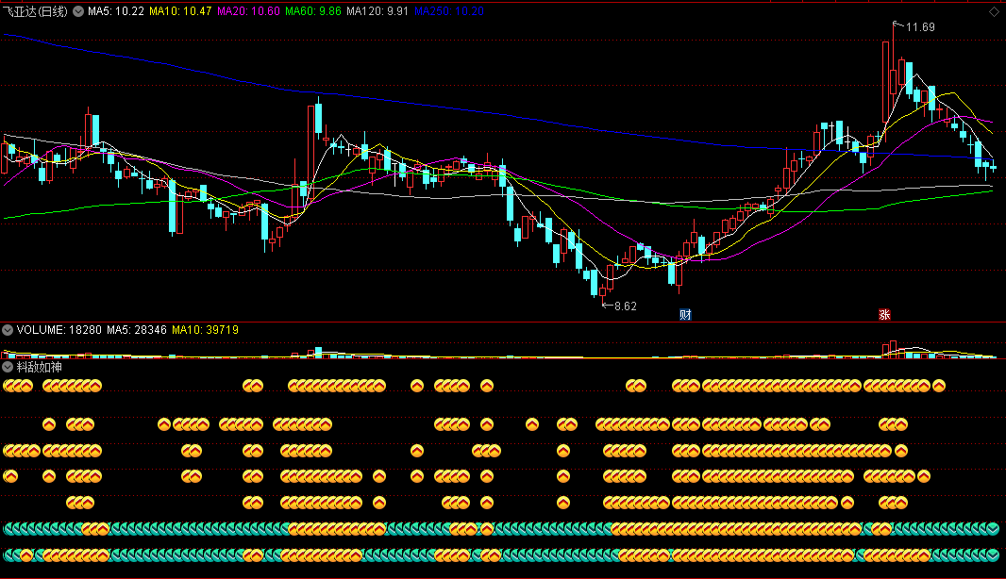Open the 财 financial marker
1006x579 pixels.
coord(685,314)
